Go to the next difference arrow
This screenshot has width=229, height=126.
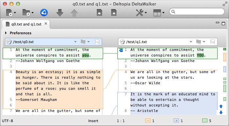tap(60, 13)
